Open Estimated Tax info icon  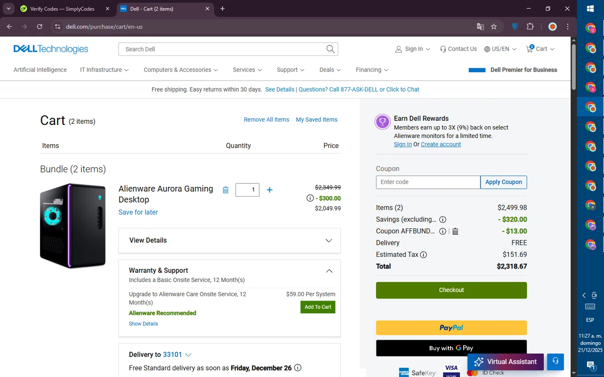pyautogui.click(x=423, y=254)
